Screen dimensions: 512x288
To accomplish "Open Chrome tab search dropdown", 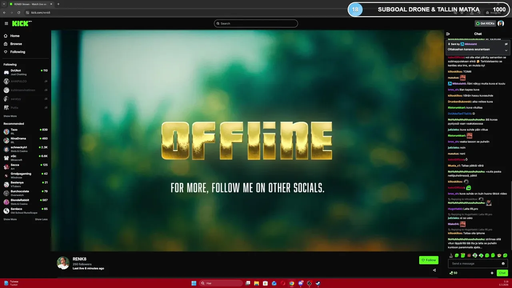I will (x=4, y=4).
